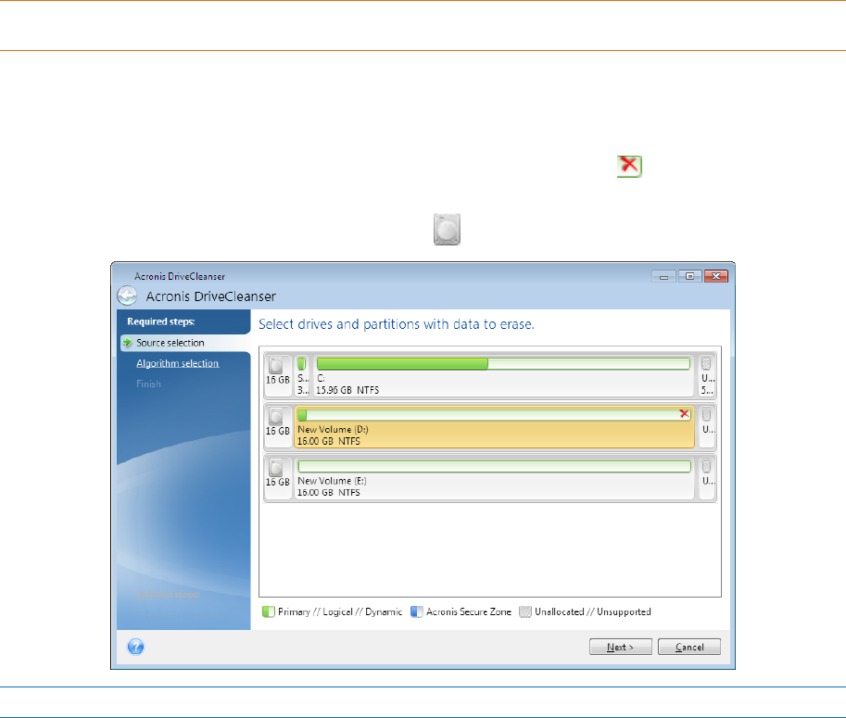Select the small S... system partition on first disk

(302, 375)
